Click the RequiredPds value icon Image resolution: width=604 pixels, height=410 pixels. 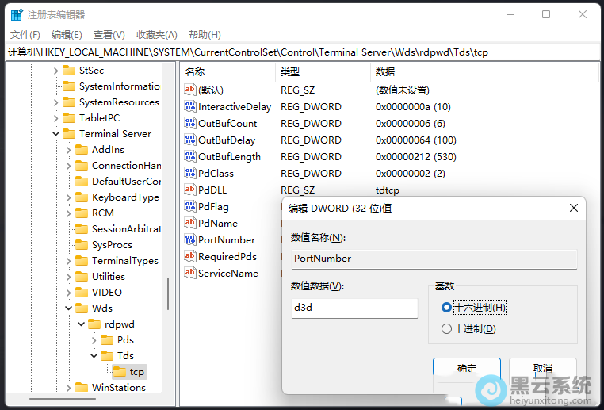[x=190, y=256]
